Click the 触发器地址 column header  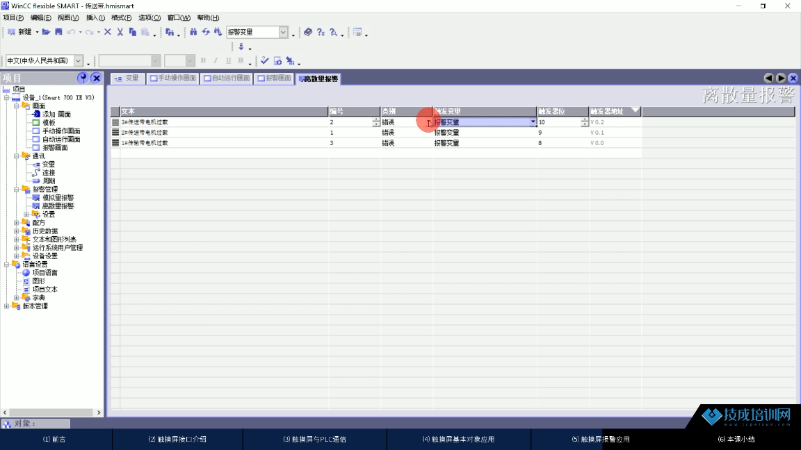click(x=615, y=111)
